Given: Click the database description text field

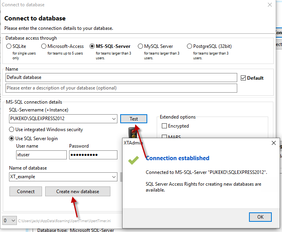Looking at the screenshot, I should (121, 88).
